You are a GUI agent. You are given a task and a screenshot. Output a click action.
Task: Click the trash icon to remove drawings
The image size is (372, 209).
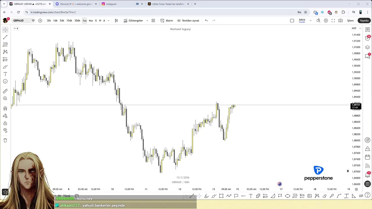coord(5,140)
